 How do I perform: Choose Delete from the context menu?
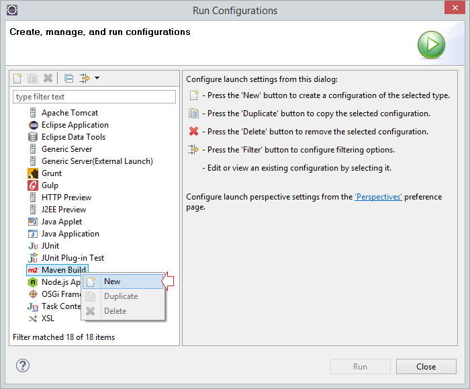point(123,311)
